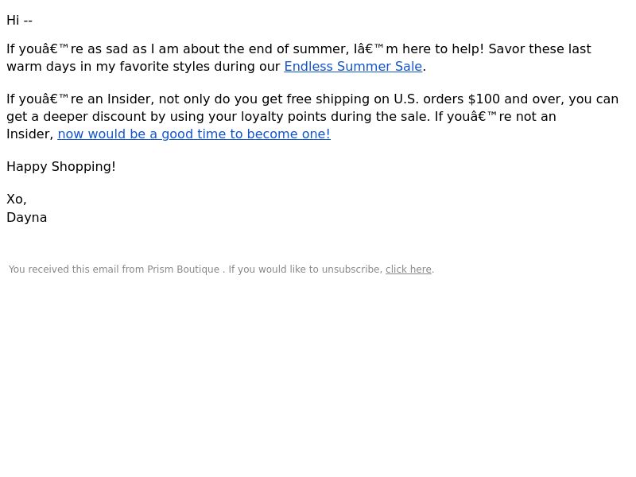Click the words 'Savor these last'
Screen dimensions: 636x477
coord(540,48)
